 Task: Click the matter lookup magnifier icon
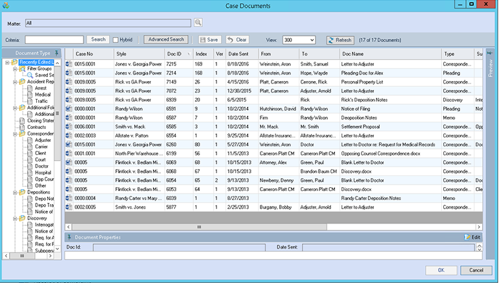[x=198, y=23]
